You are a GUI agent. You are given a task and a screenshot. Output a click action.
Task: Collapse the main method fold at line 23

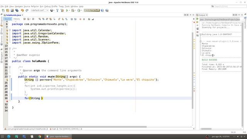tap(10, 76)
